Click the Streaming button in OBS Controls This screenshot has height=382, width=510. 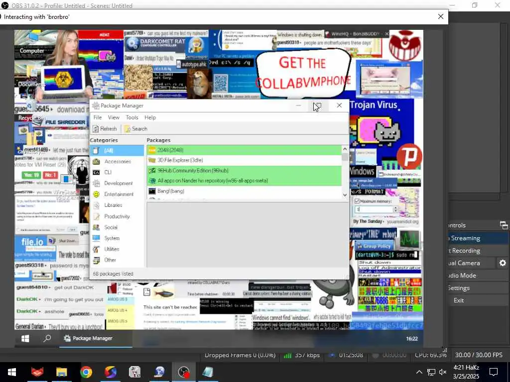[478, 238]
